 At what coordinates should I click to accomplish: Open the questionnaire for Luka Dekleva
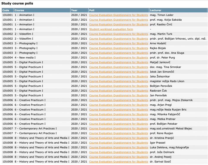(119, 148)
